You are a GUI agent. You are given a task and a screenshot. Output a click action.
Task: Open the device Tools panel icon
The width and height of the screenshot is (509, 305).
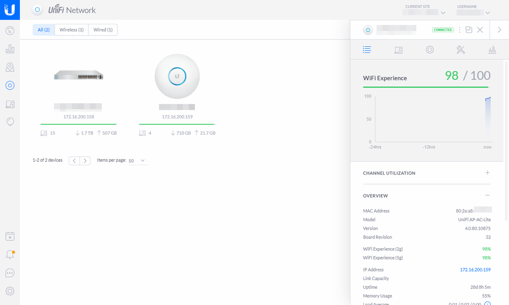461,49
